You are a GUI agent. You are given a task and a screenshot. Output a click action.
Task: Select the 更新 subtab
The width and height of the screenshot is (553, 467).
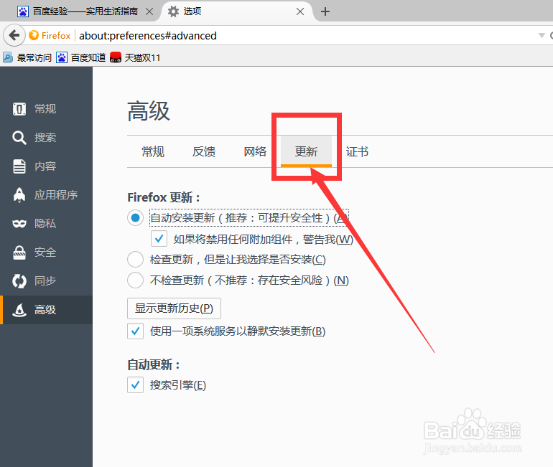[306, 152]
